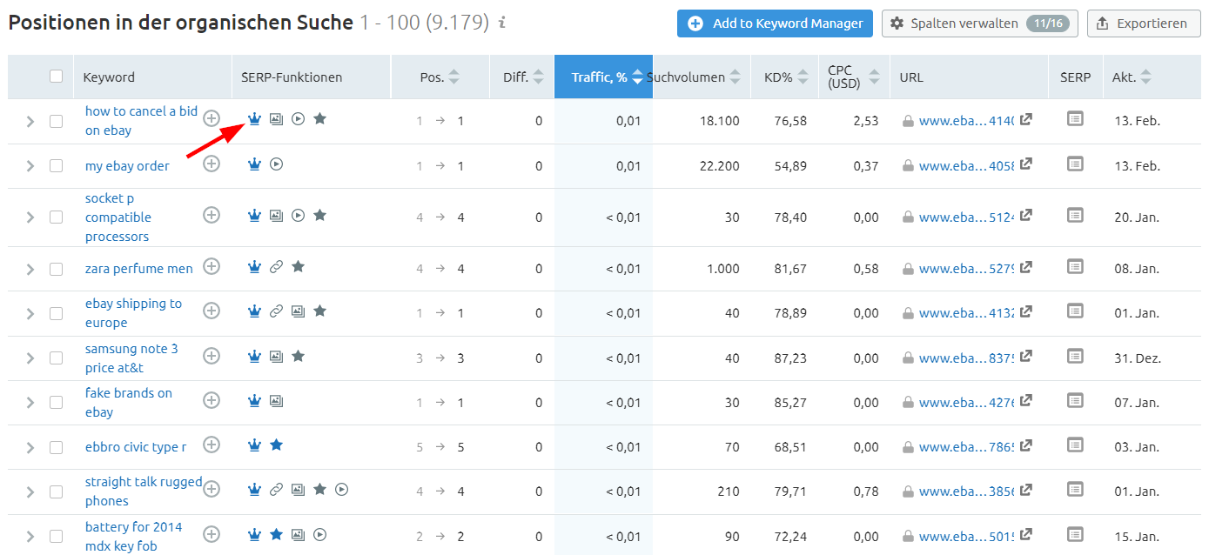Expand the 'ebbro civic type r' row
This screenshot has width=1209, height=555.
click(x=30, y=447)
